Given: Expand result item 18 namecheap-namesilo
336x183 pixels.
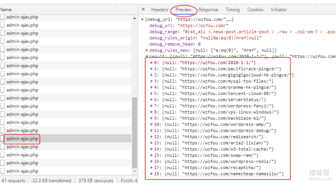Looking at the screenshot, I should point(151,174).
